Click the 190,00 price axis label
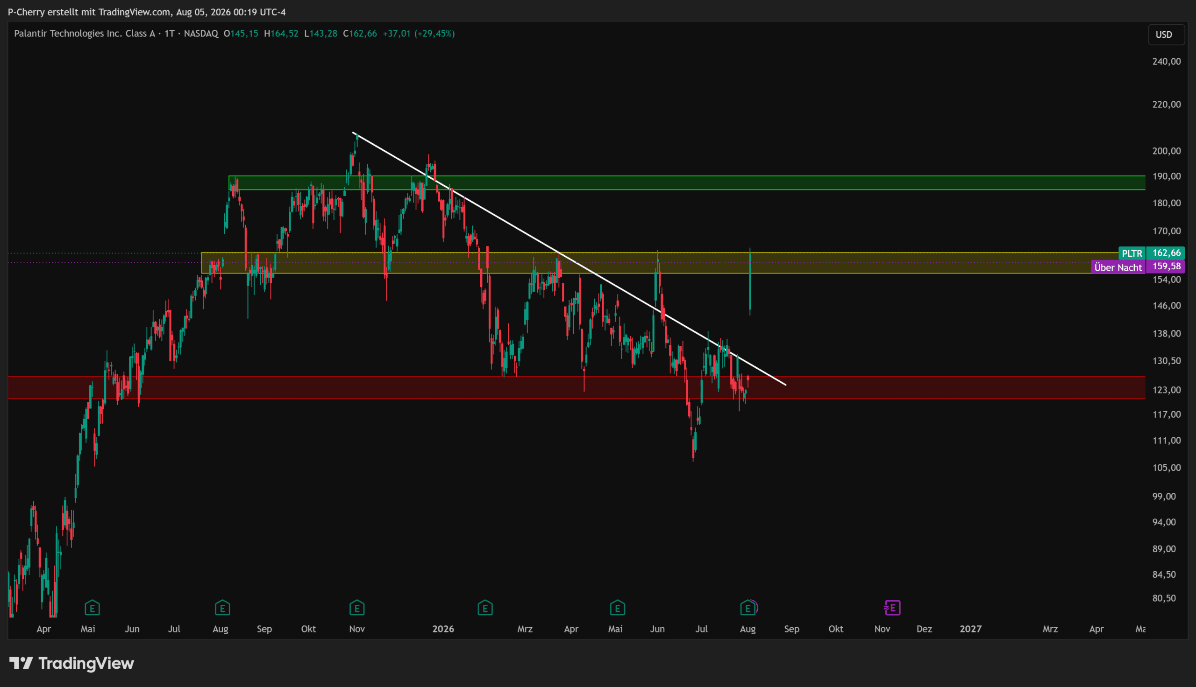1196x687 pixels. tap(1167, 176)
